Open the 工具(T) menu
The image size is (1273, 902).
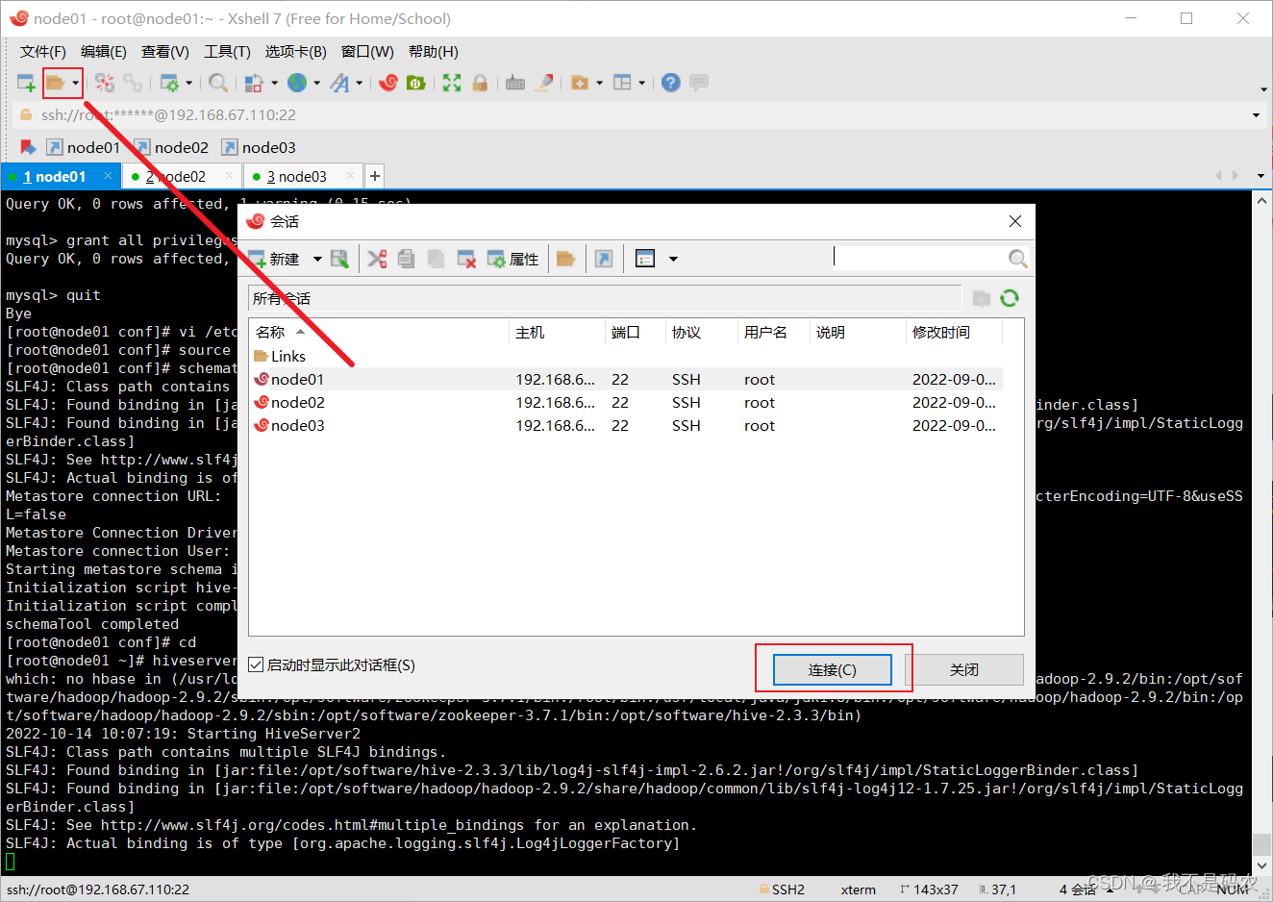point(226,51)
